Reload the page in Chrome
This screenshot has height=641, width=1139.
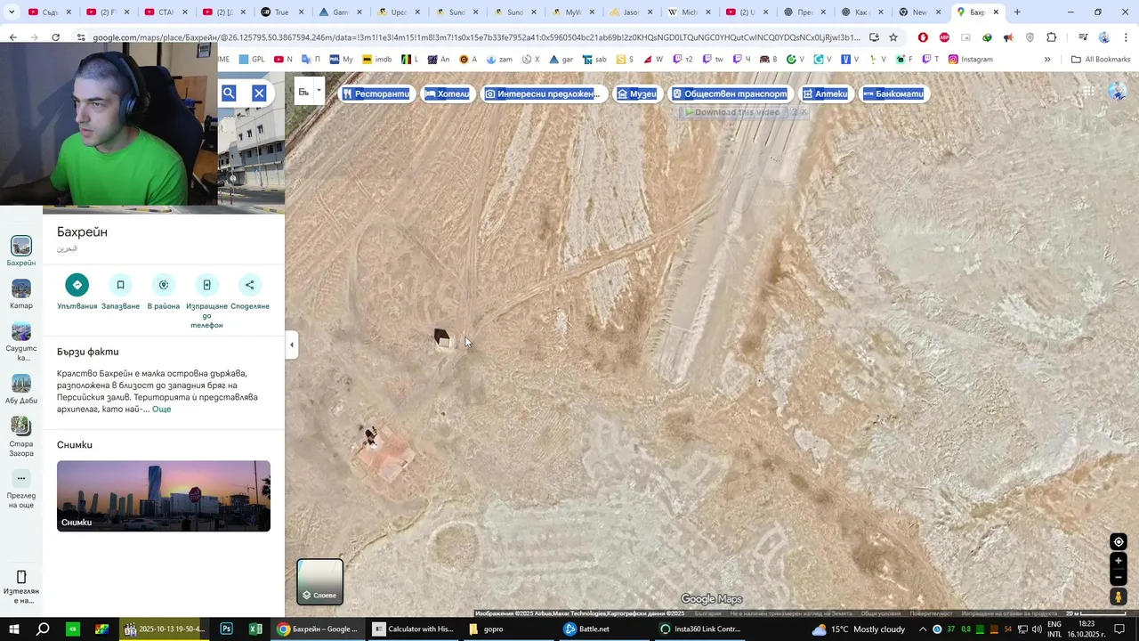pos(55,37)
